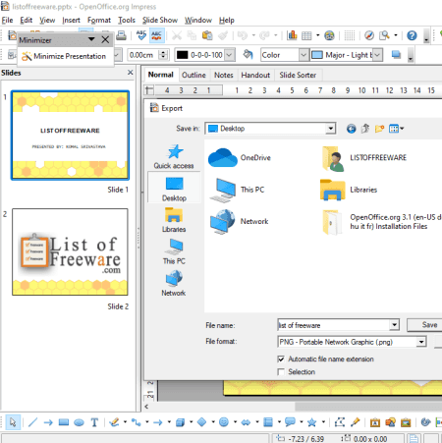Viewport: 442px width, 443px height.
Task: Expand the Save in Desktop dropdown
Action: (x=331, y=129)
